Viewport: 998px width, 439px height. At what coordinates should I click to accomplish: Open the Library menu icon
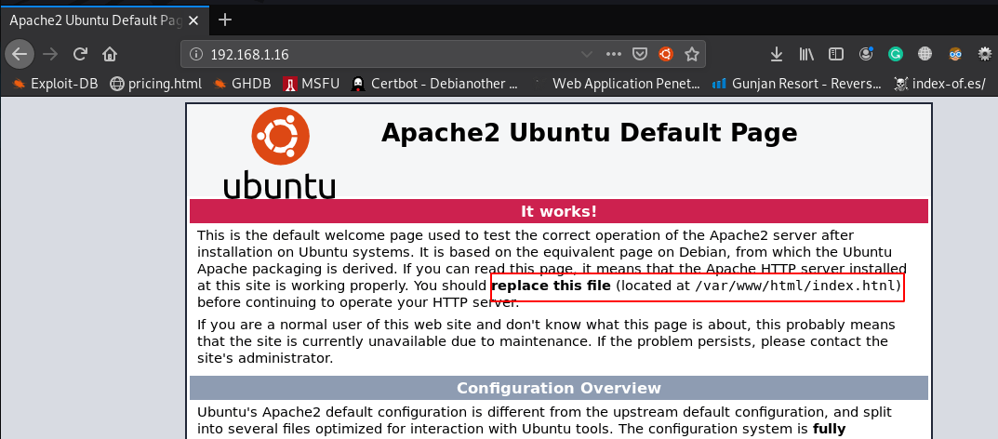[x=807, y=54]
